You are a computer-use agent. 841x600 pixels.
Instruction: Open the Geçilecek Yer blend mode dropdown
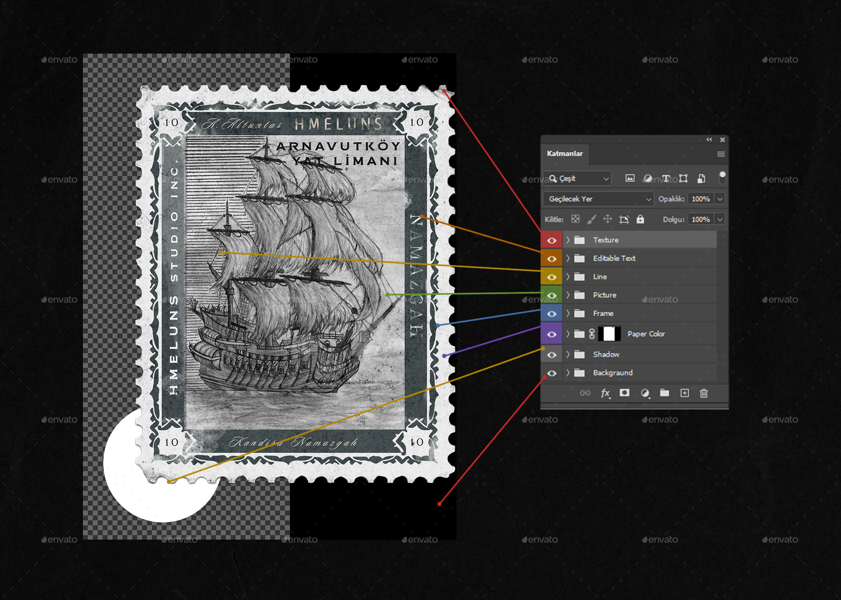coord(598,199)
